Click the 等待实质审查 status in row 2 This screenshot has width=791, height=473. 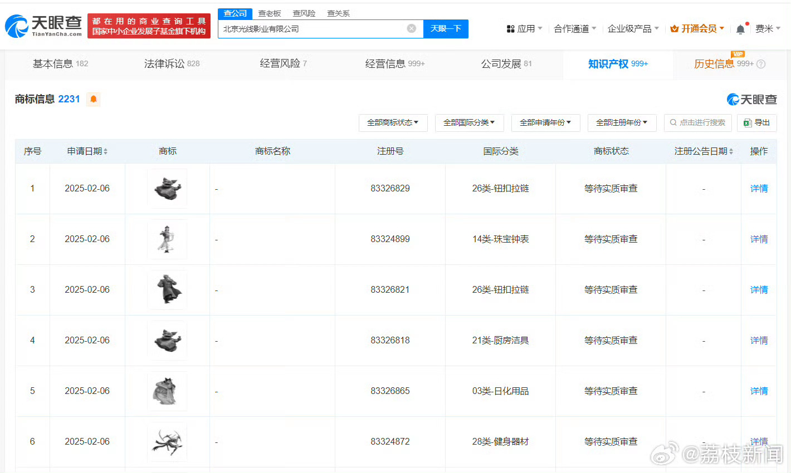611,239
